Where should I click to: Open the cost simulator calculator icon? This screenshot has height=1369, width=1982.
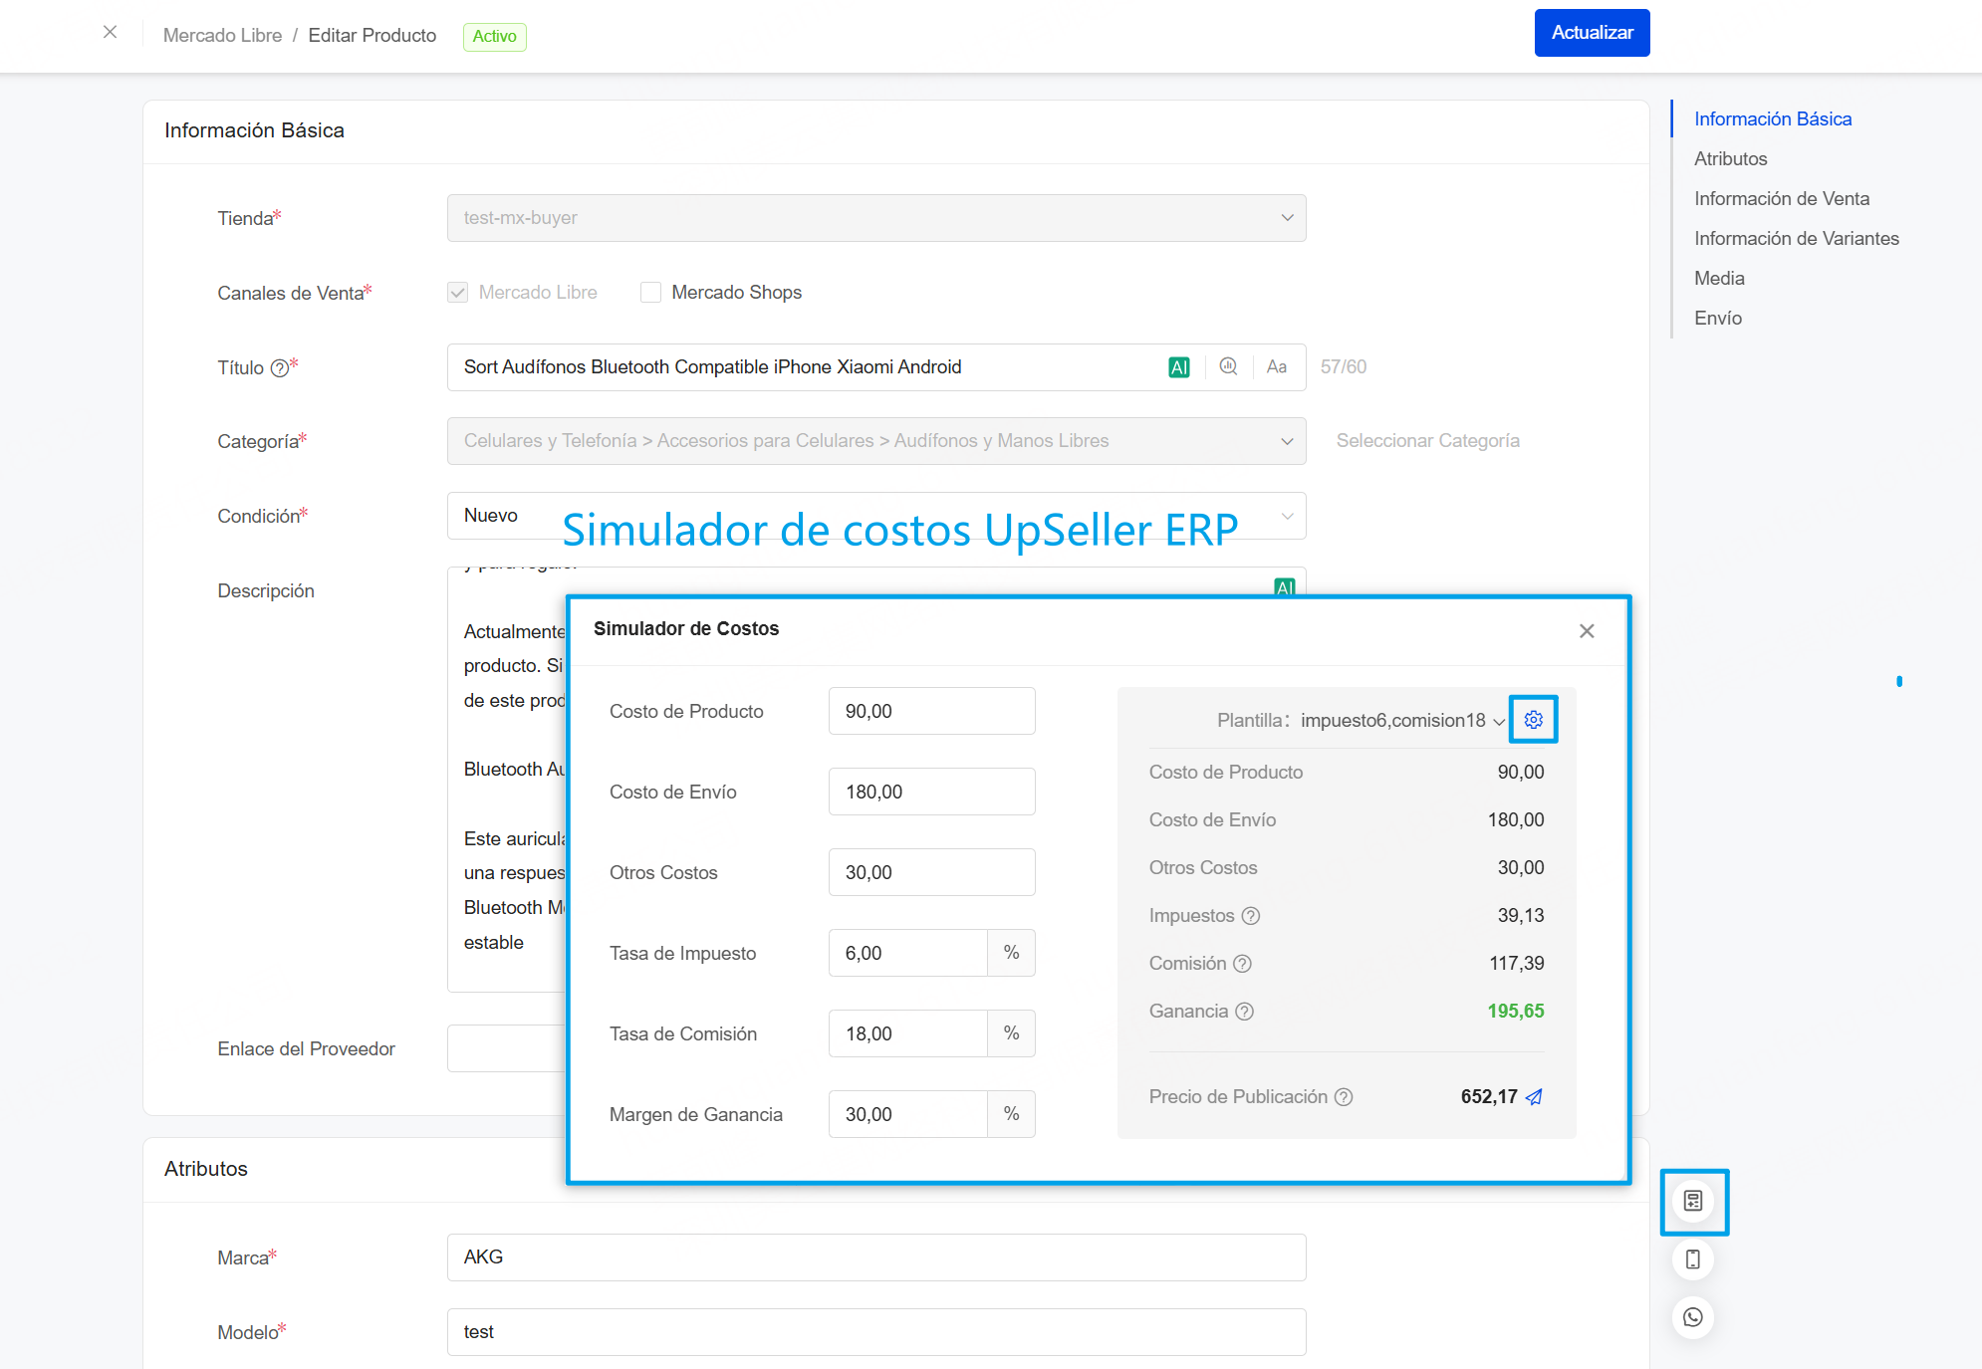click(1694, 1202)
